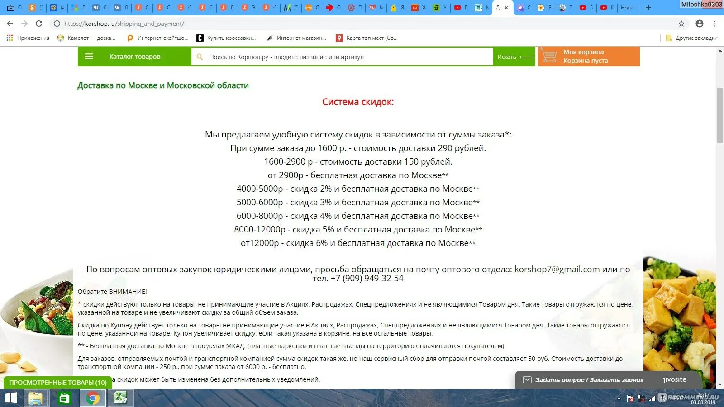
Task: Go back with the browser back arrow
Action: coord(10,24)
